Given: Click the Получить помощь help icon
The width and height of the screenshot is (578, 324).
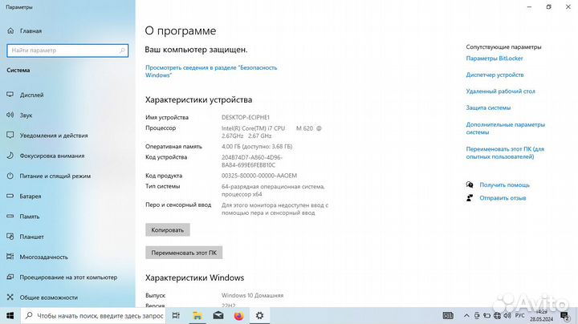Looking at the screenshot, I should tap(470, 184).
